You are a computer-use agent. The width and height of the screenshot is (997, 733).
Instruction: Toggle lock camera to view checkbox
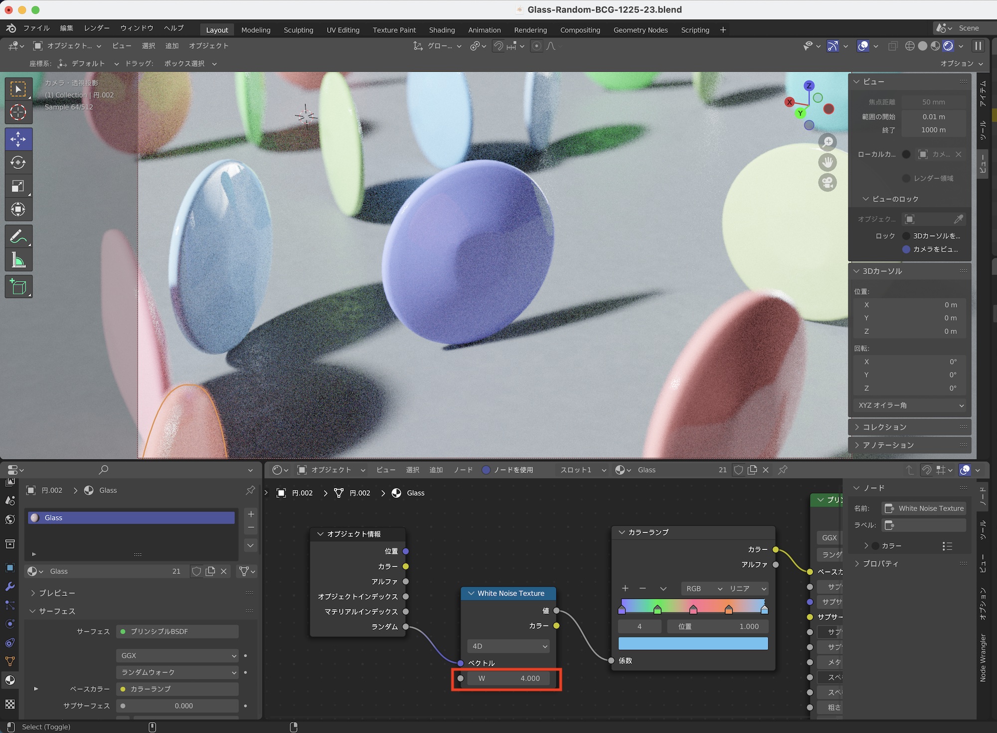pyautogui.click(x=906, y=249)
